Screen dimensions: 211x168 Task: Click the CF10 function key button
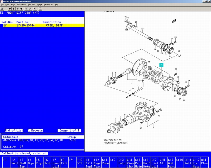[x=180, y=162]
